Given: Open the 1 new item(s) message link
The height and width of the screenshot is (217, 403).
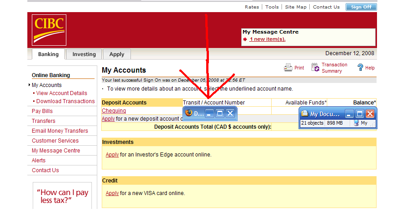Looking at the screenshot, I should click(x=268, y=39).
